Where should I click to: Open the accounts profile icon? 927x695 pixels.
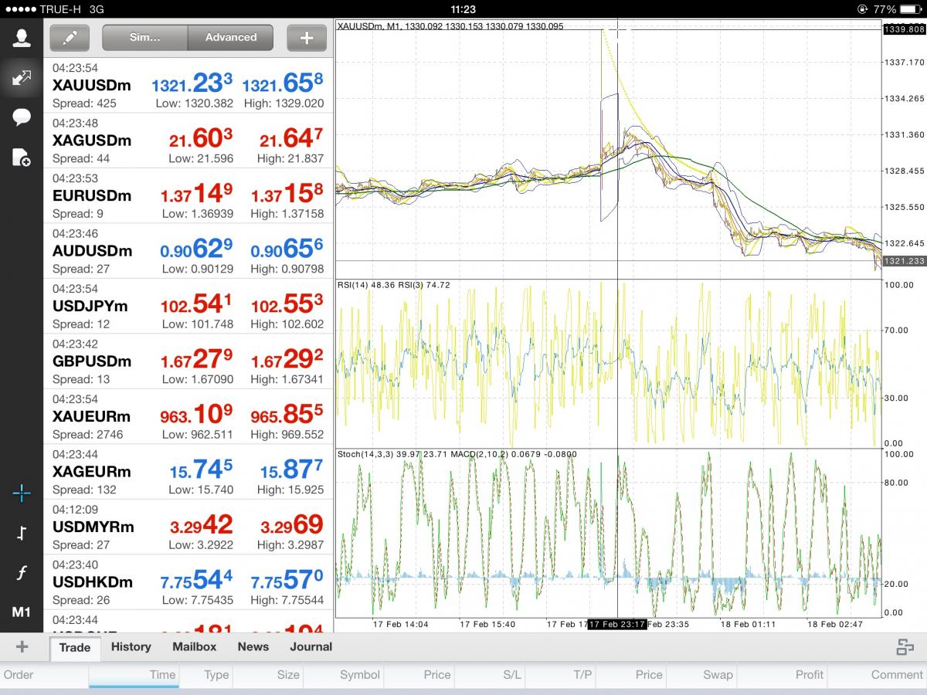(22, 38)
